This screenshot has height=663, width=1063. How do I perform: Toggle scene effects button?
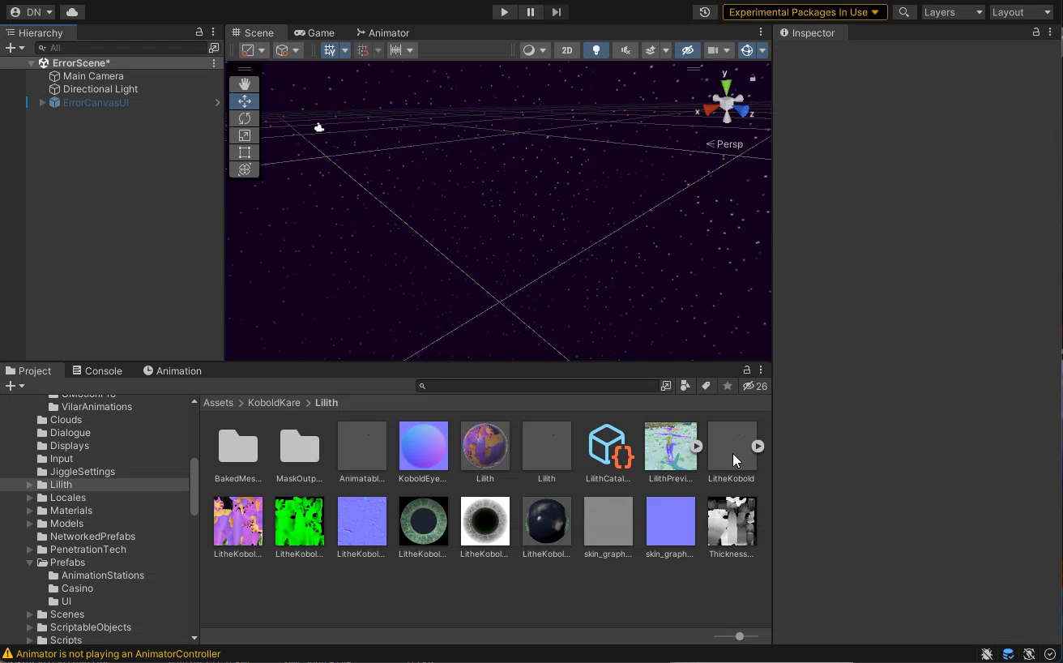click(650, 50)
